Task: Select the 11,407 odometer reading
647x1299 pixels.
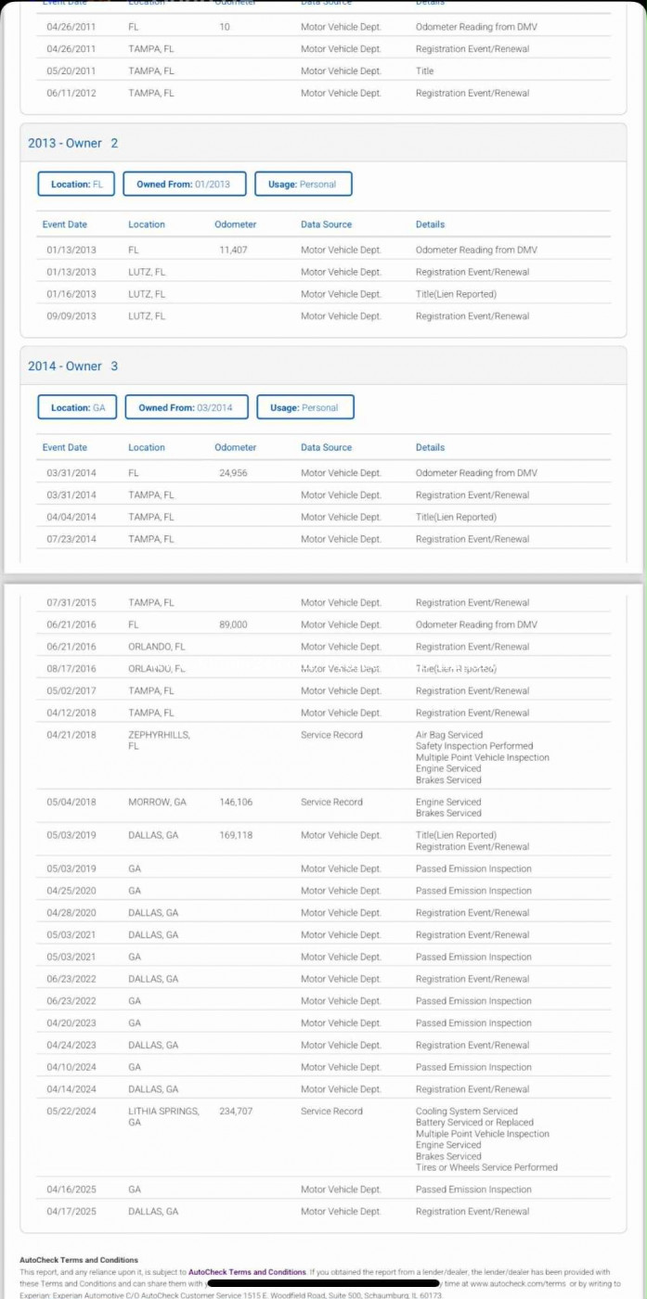Action: pyautogui.click(x=233, y=250)
